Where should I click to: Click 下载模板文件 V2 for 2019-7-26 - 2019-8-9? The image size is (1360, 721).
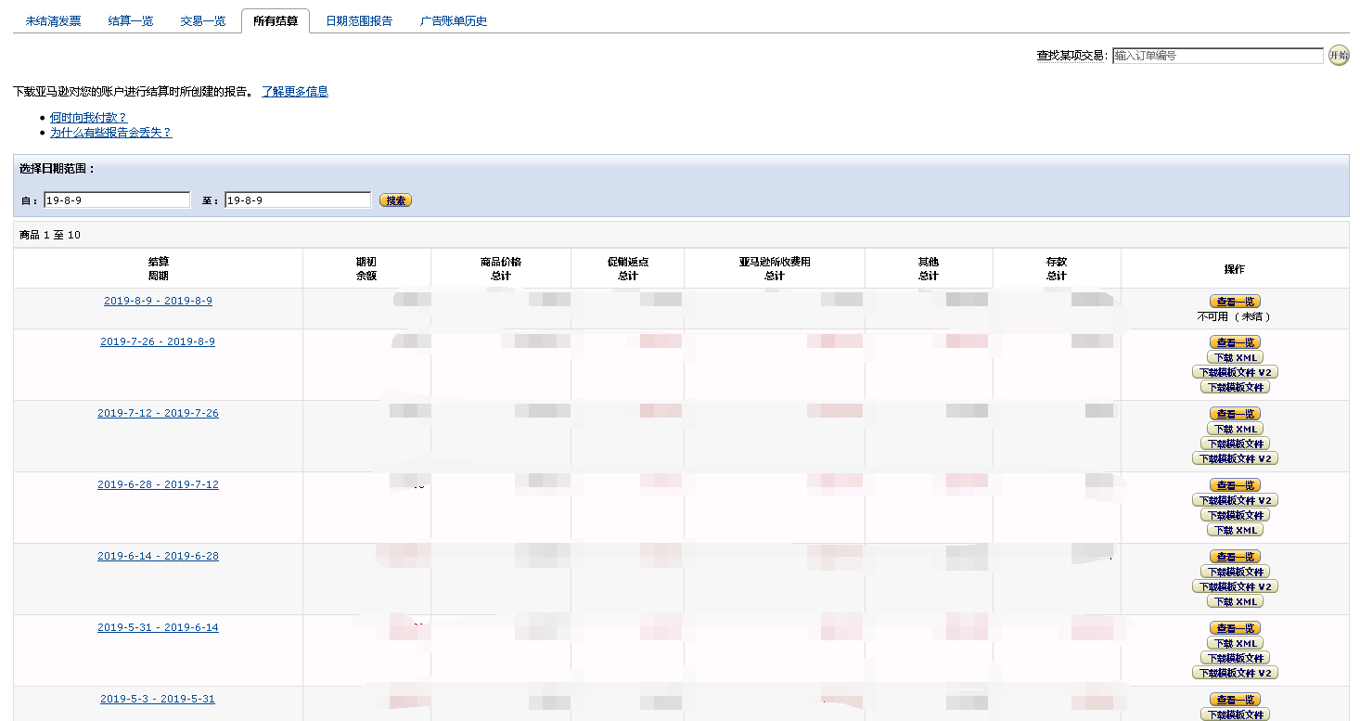tap(1235, 372)
